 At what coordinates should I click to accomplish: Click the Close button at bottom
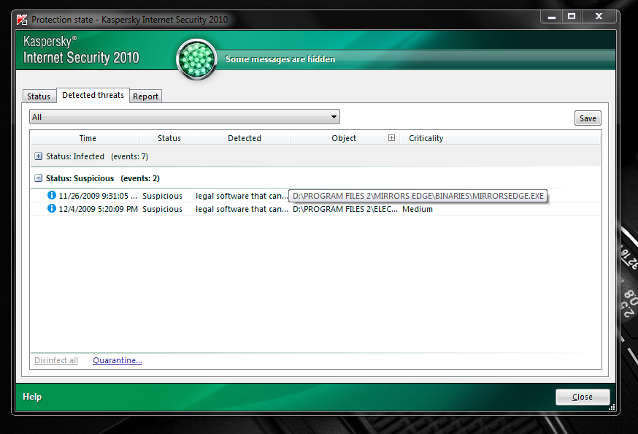583,397
